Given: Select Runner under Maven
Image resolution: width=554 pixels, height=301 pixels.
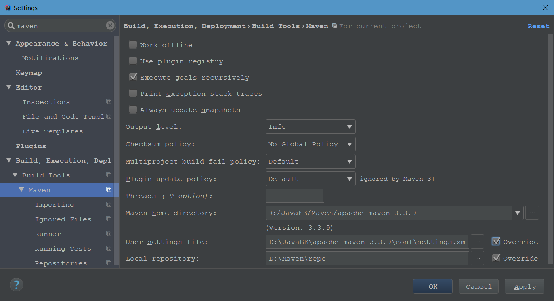Looking at the screenshot, I should tap(48, 234).
